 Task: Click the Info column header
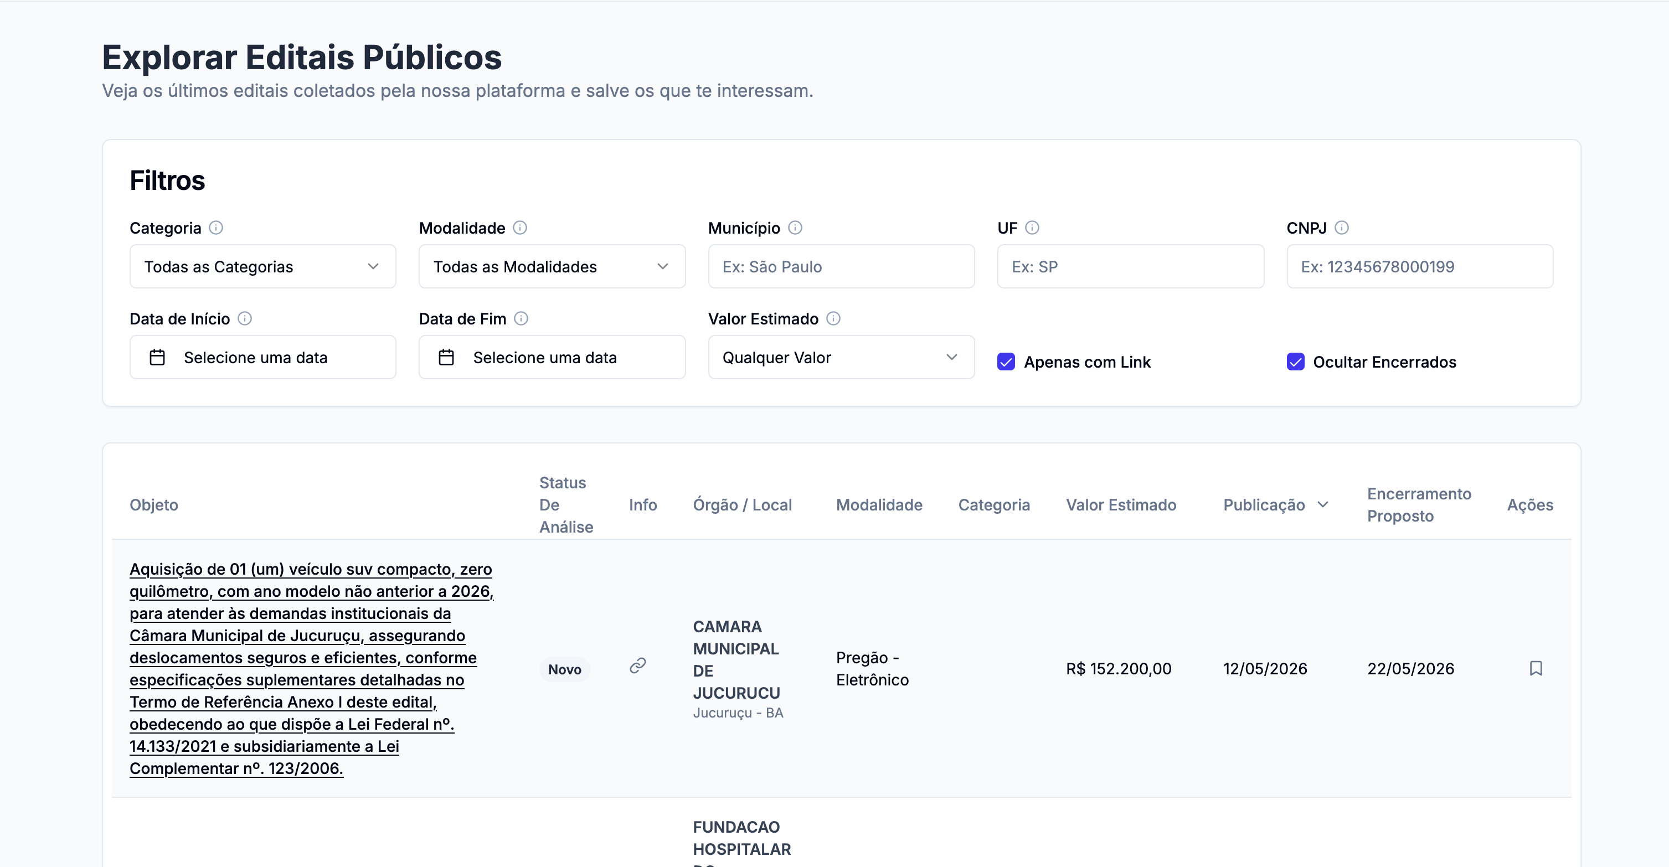[x=643, y=505]
